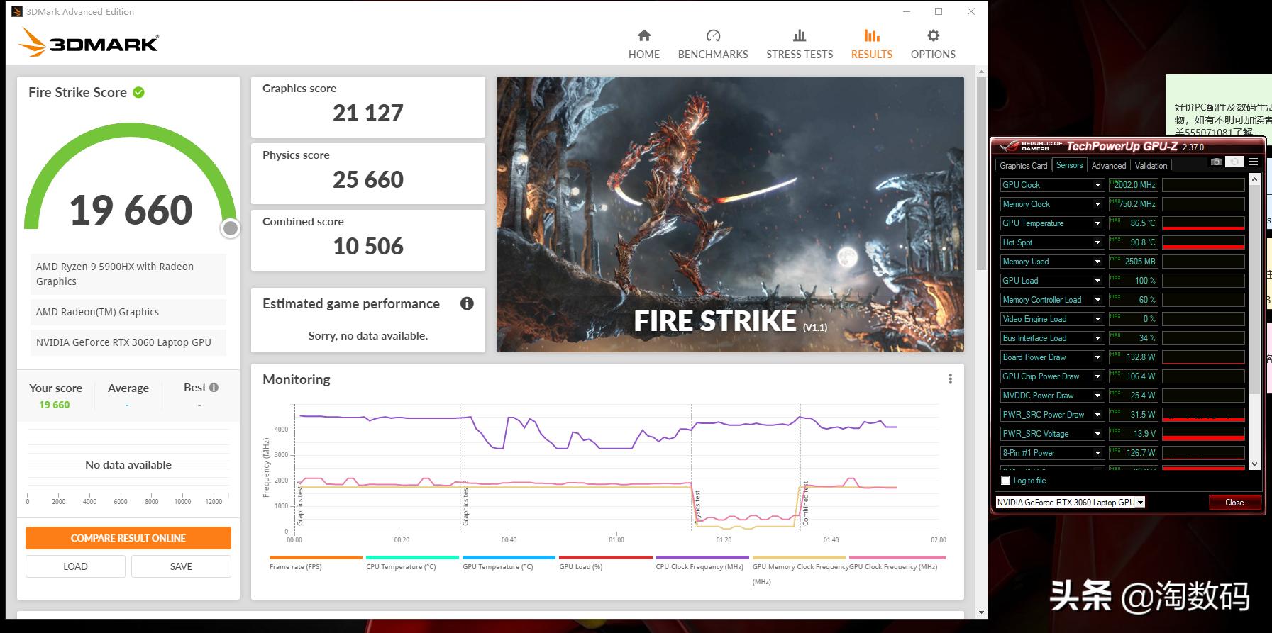Screen dimensions: 1272x633
Task: Open the OPTIONS gear section
Action: click(933, 45)
